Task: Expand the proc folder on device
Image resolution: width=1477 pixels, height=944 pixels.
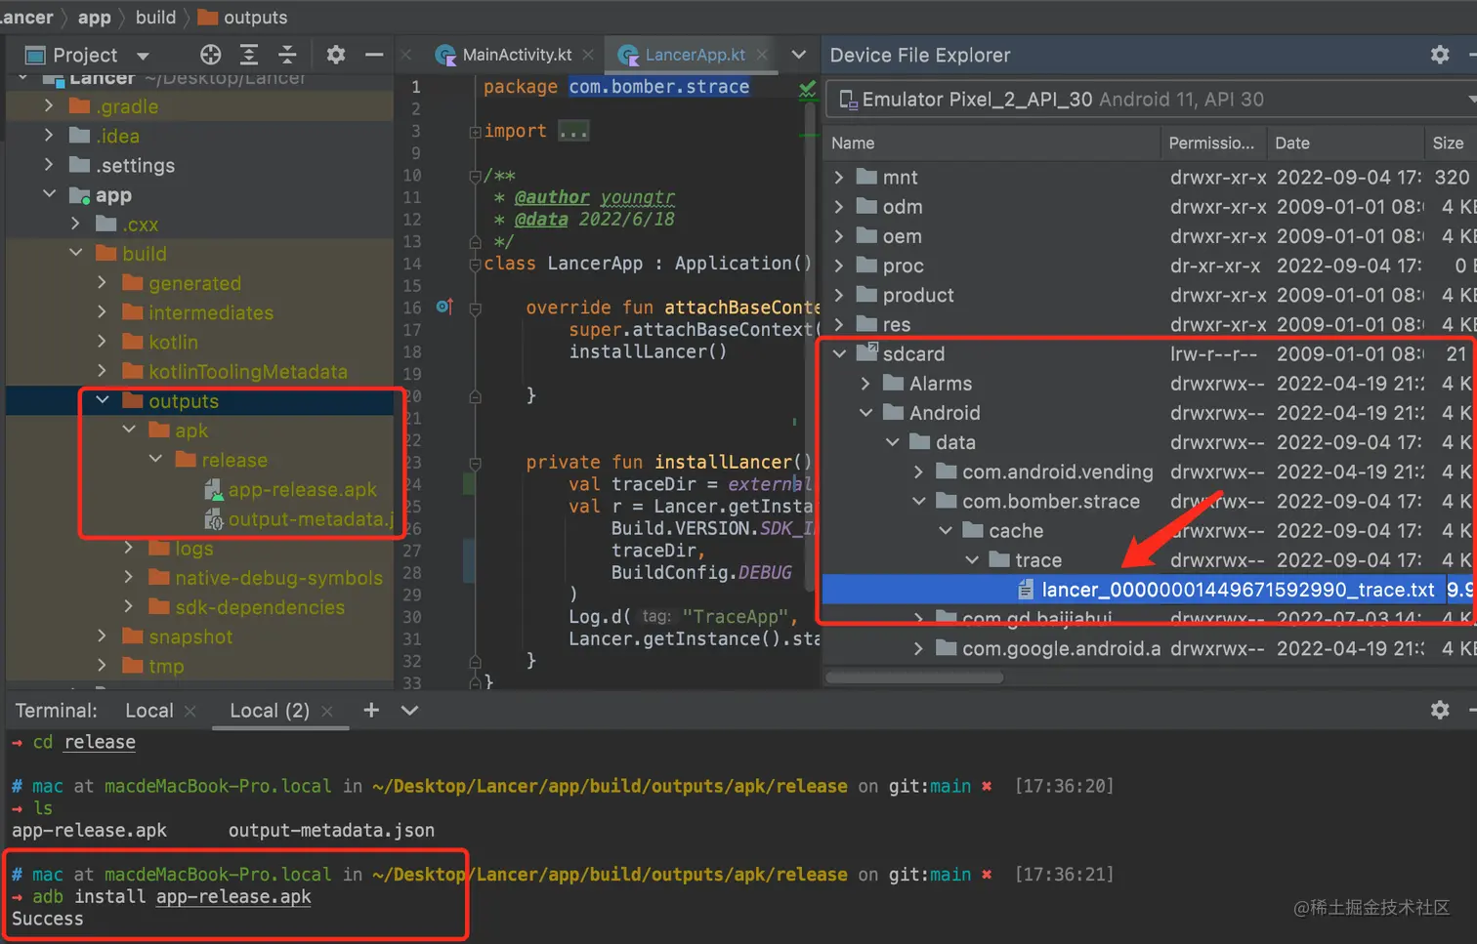Action: [x=839, y=266]
